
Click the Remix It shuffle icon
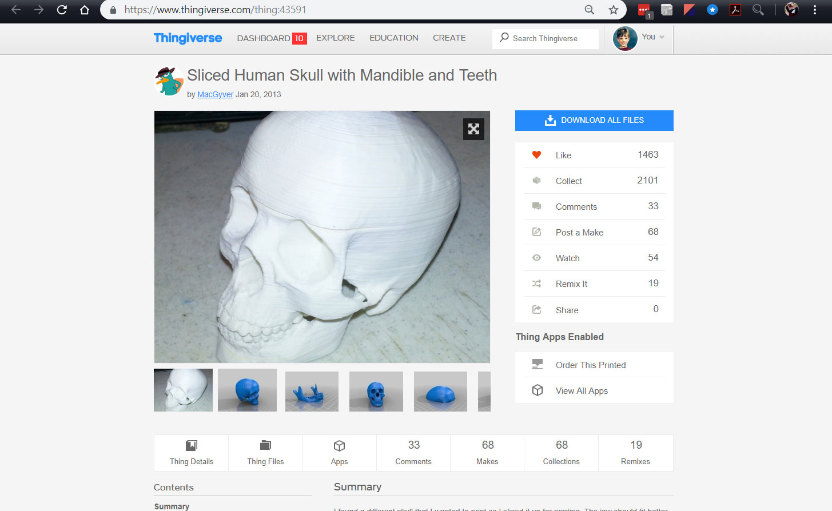click(536, 284)
